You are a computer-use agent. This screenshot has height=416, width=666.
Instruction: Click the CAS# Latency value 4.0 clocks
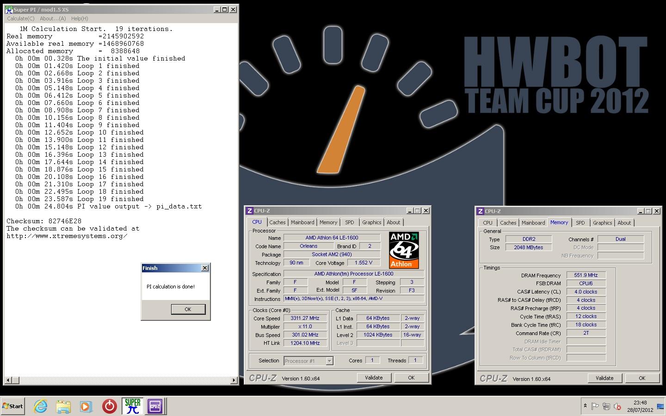[586, 292]
